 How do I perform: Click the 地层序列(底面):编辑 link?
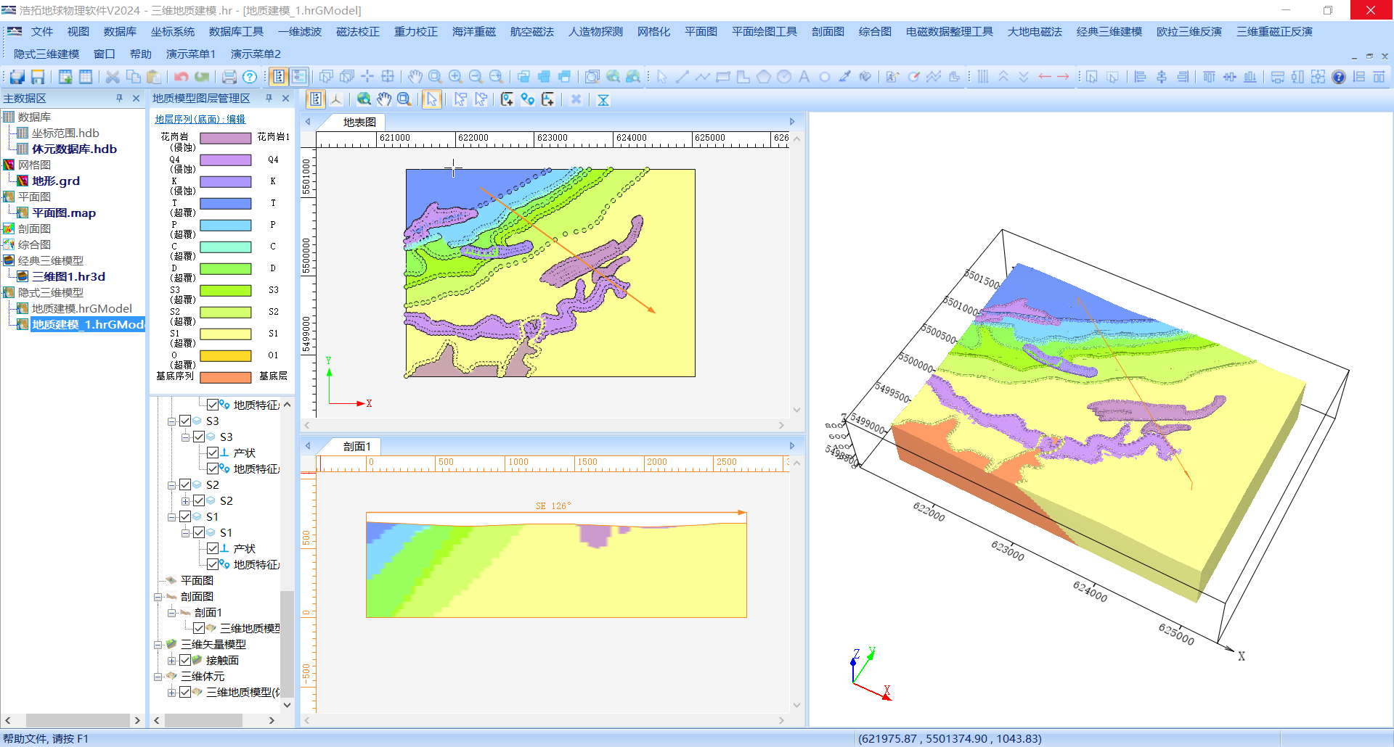click(200, 119)
